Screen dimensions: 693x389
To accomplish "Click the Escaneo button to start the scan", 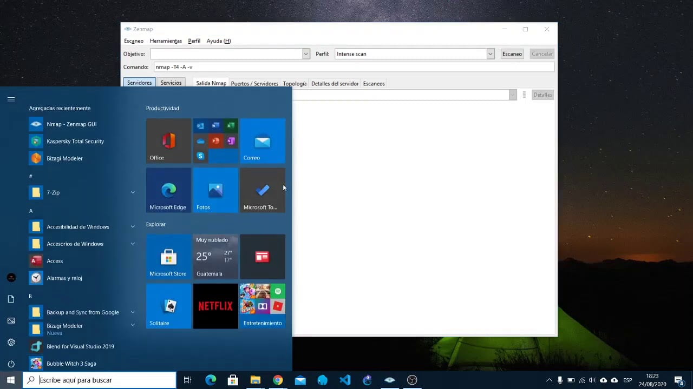I will pos(512,54).
